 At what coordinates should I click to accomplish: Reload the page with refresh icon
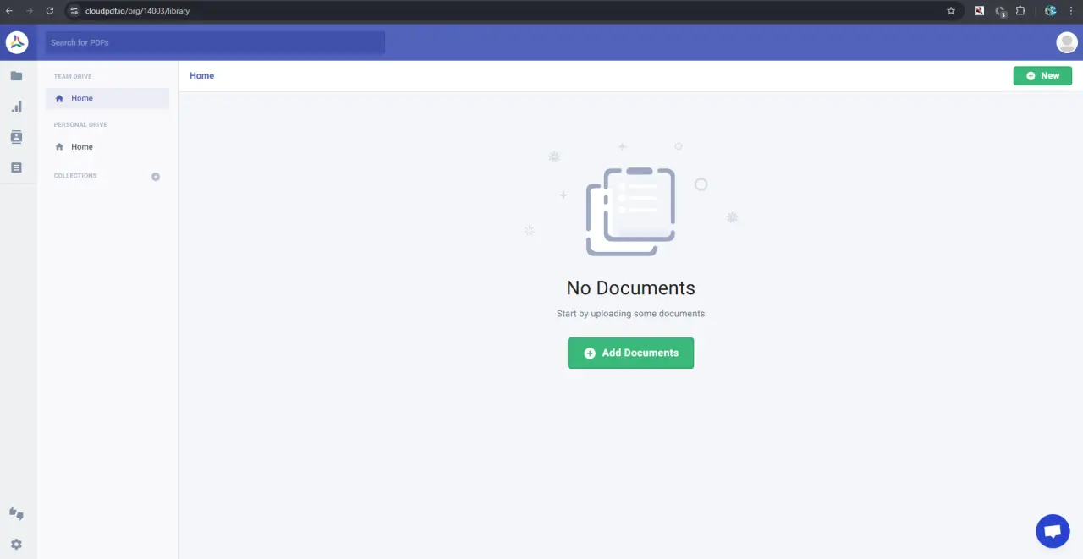click(50, 11)
